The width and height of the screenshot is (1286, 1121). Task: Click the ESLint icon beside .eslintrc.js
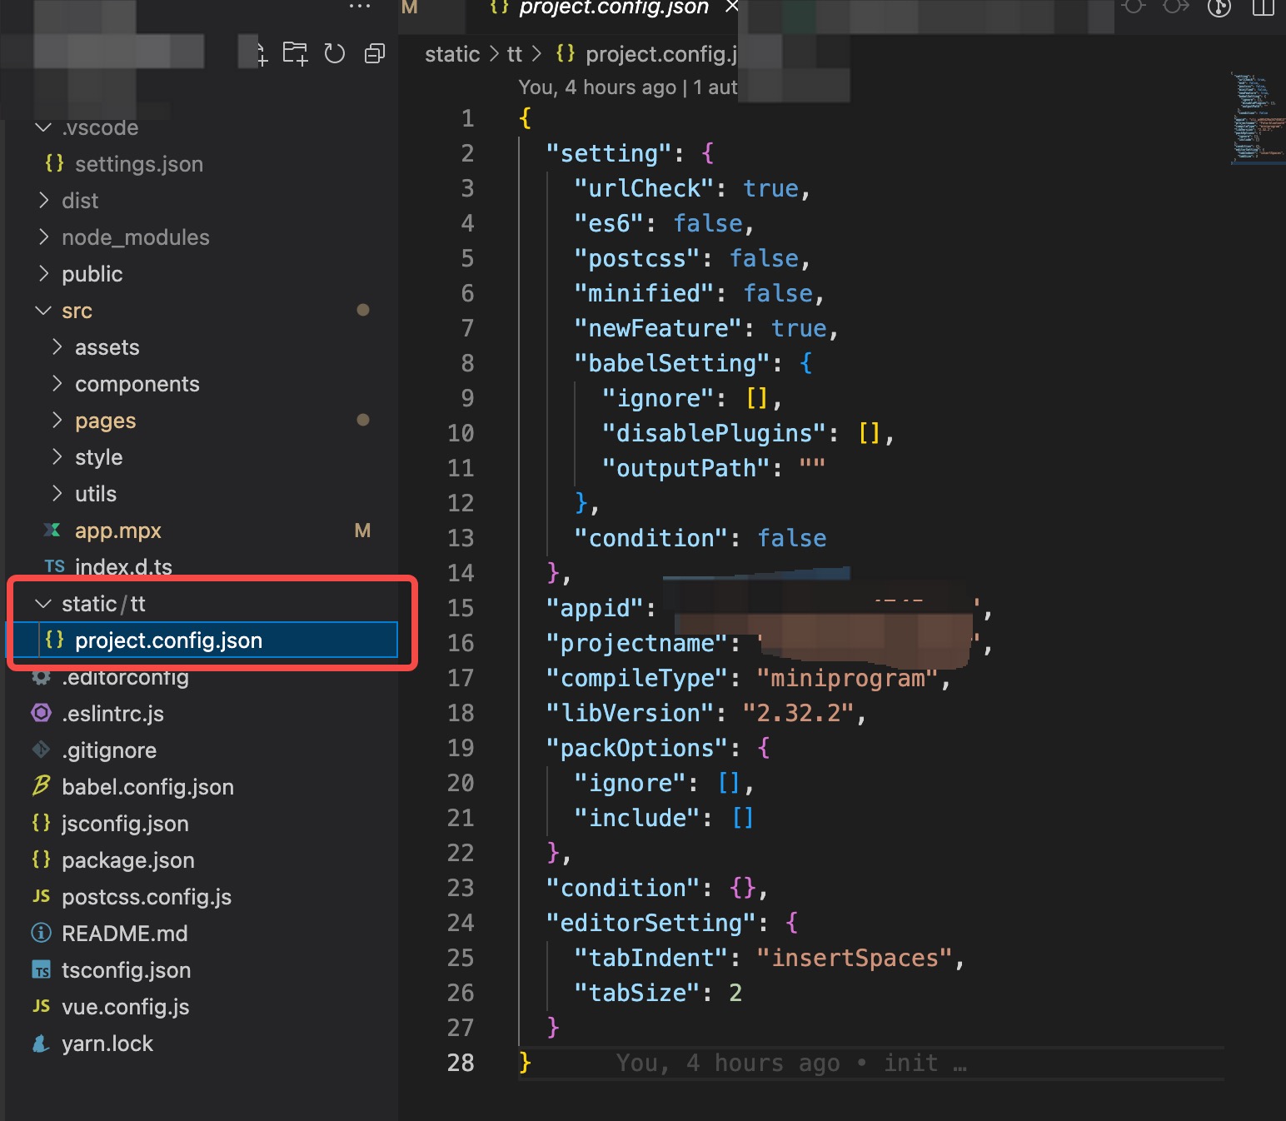tap(41, 713)
